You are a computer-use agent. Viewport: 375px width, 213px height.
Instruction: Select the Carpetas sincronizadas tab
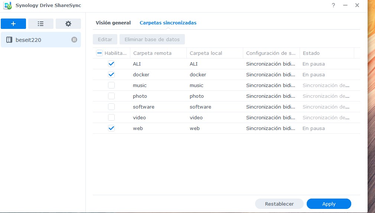pos(168,23)
